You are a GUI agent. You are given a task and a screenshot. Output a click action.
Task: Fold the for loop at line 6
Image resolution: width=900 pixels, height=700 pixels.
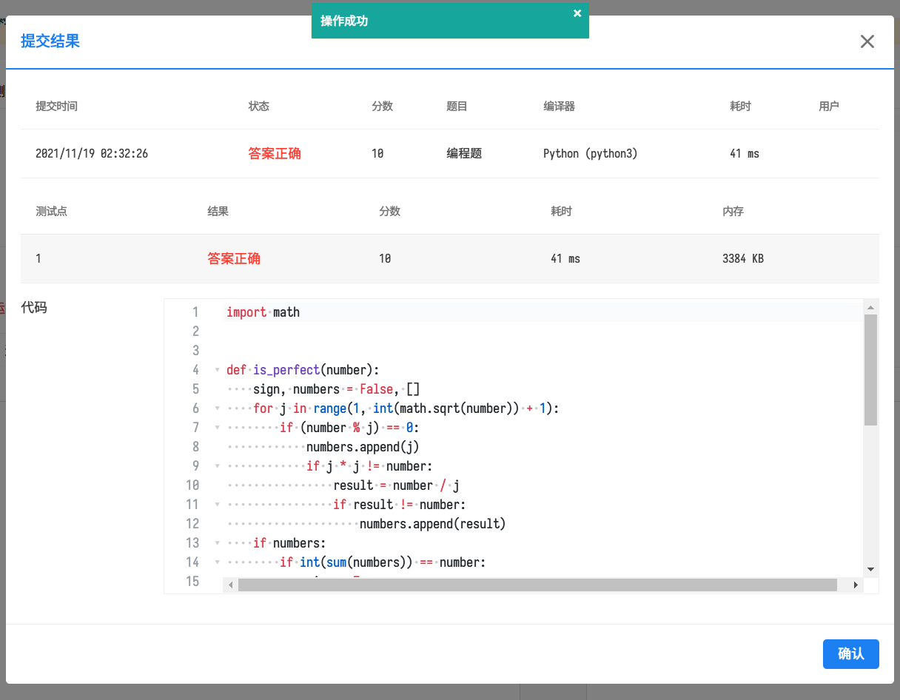click(217, 408)
